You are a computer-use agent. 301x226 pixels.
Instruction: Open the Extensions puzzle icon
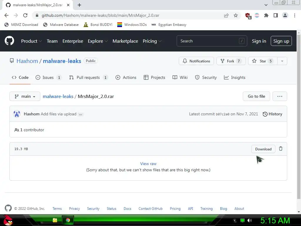pos(266,15)
